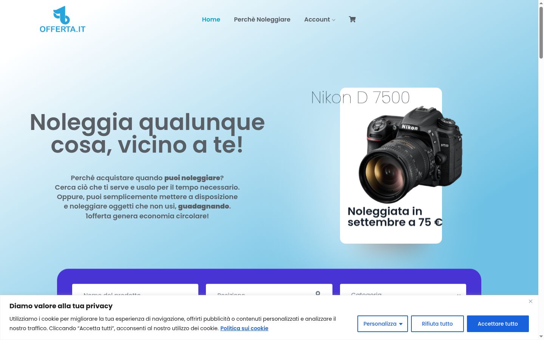Select the Nikon D 7500 camera image
The height and width of the screenshot is (340, 544).
point(411,155)
